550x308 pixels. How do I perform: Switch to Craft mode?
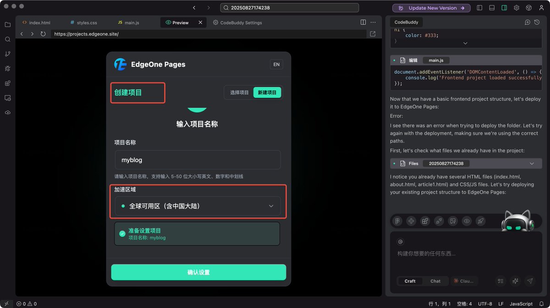pos(410,281)
